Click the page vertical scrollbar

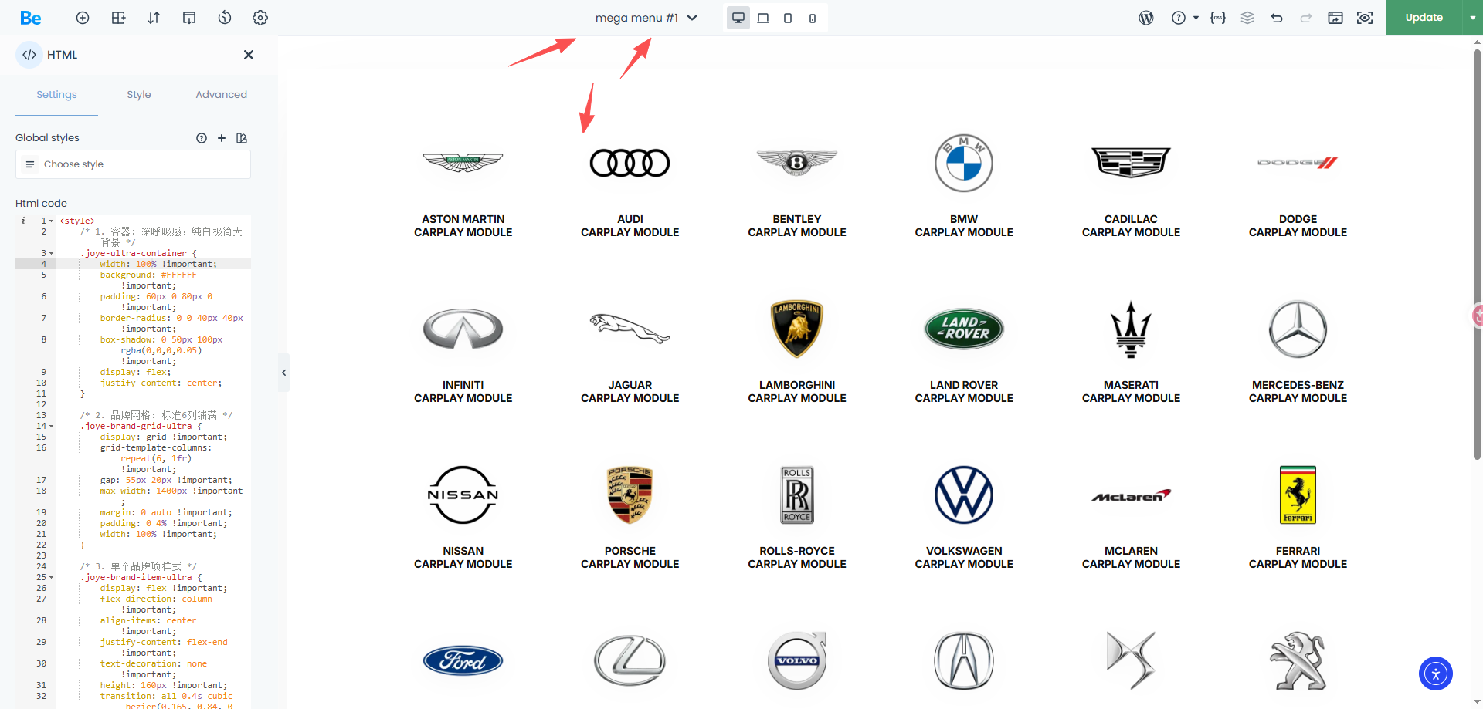tap(1477, 255)
